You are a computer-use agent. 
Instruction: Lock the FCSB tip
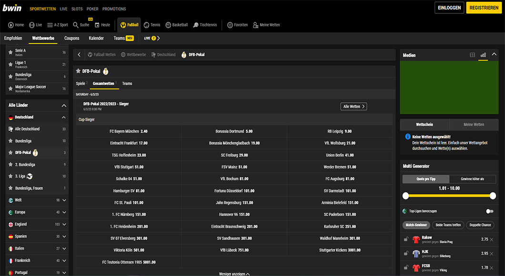click(406, 267)
